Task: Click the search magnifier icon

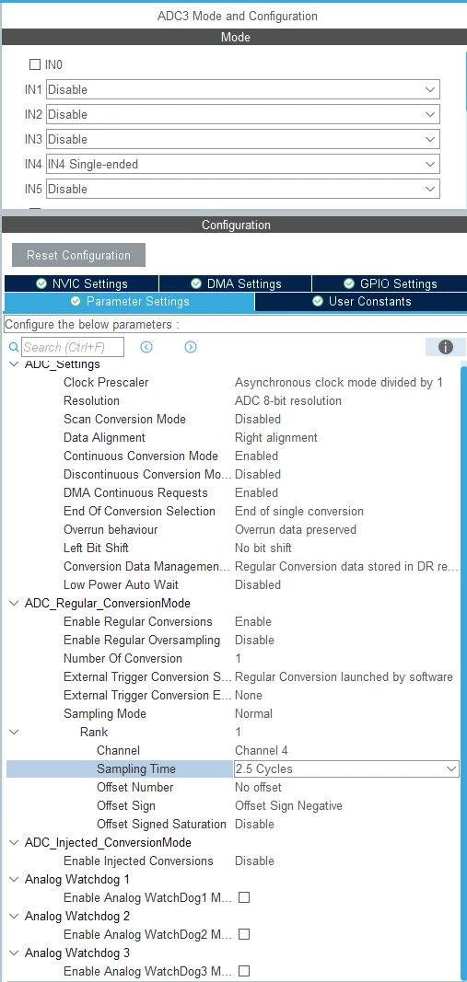Action: (x=14, y=347)
